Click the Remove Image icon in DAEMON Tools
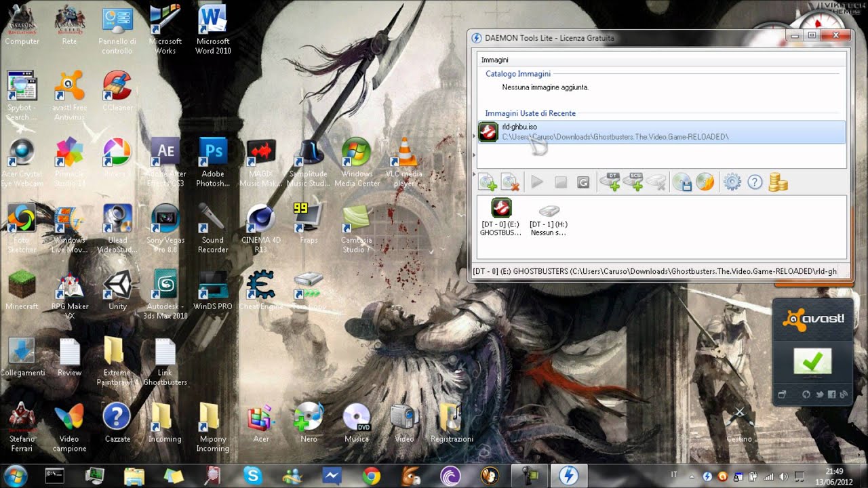The height and width of the screenshot is (488, 868). pos(510,182)
